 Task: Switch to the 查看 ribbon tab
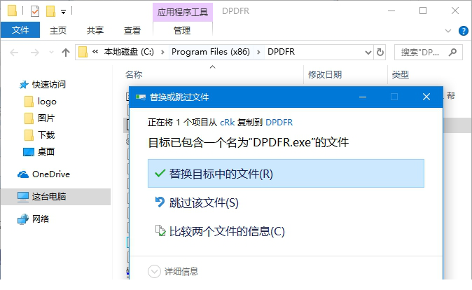coord(132,30)
